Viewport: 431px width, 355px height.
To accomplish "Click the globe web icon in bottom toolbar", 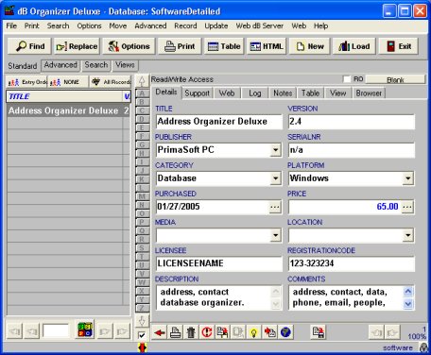I will coord(285,332).
